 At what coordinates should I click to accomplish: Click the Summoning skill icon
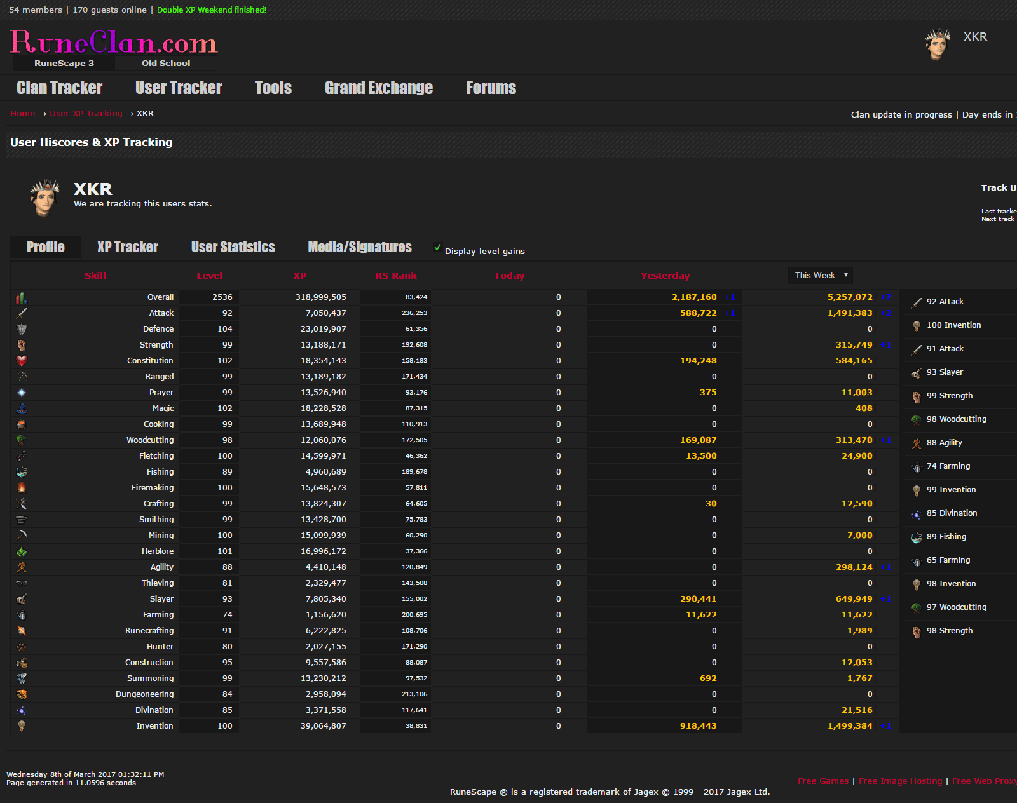(22, 678)
